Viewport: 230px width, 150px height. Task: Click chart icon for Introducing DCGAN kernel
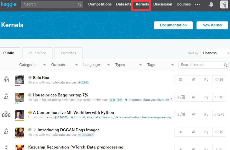click(181, 132)
